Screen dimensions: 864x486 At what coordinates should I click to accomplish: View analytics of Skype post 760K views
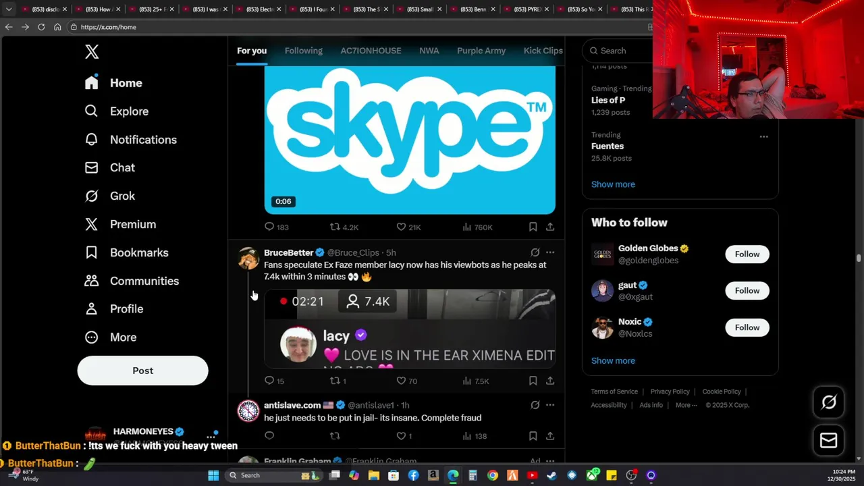pyautogui.click(x=477, y=227)
